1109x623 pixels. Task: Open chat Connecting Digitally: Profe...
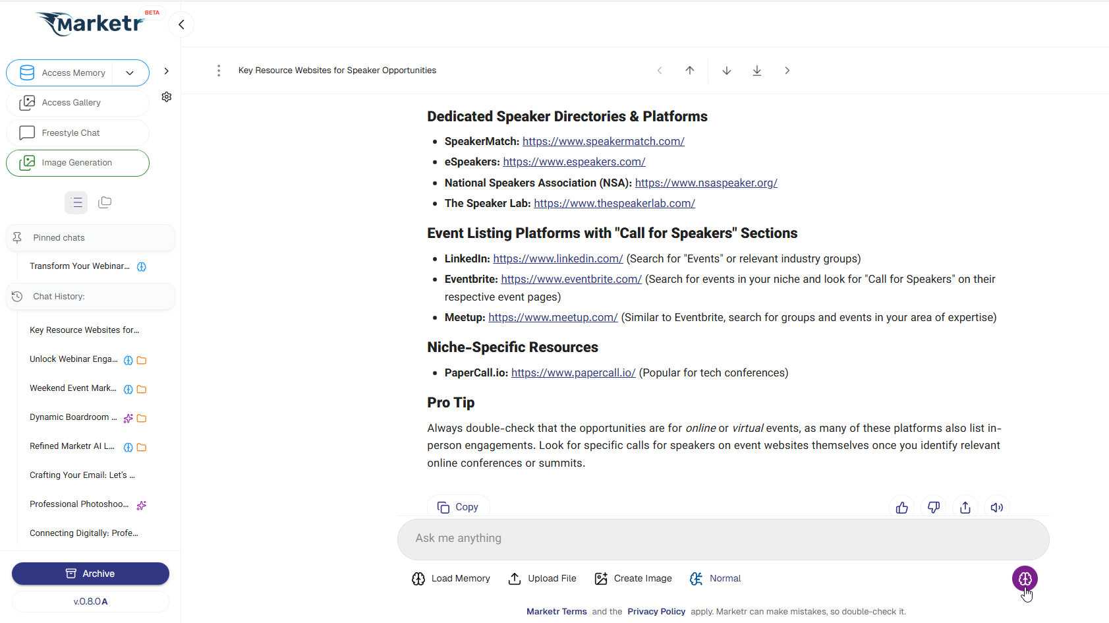pyautogui.click(x=84, y=533)
